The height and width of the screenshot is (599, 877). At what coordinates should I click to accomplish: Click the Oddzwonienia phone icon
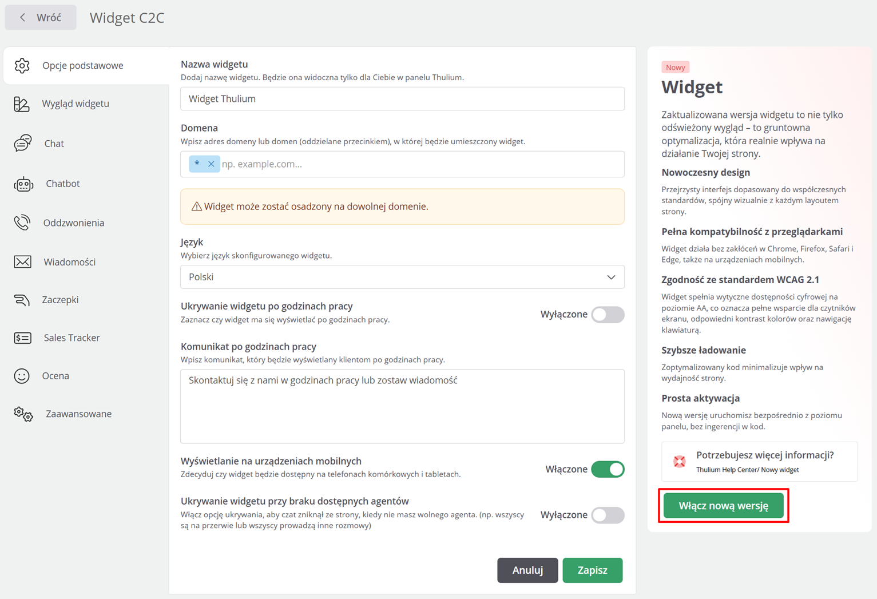click(x=22, y=223)
